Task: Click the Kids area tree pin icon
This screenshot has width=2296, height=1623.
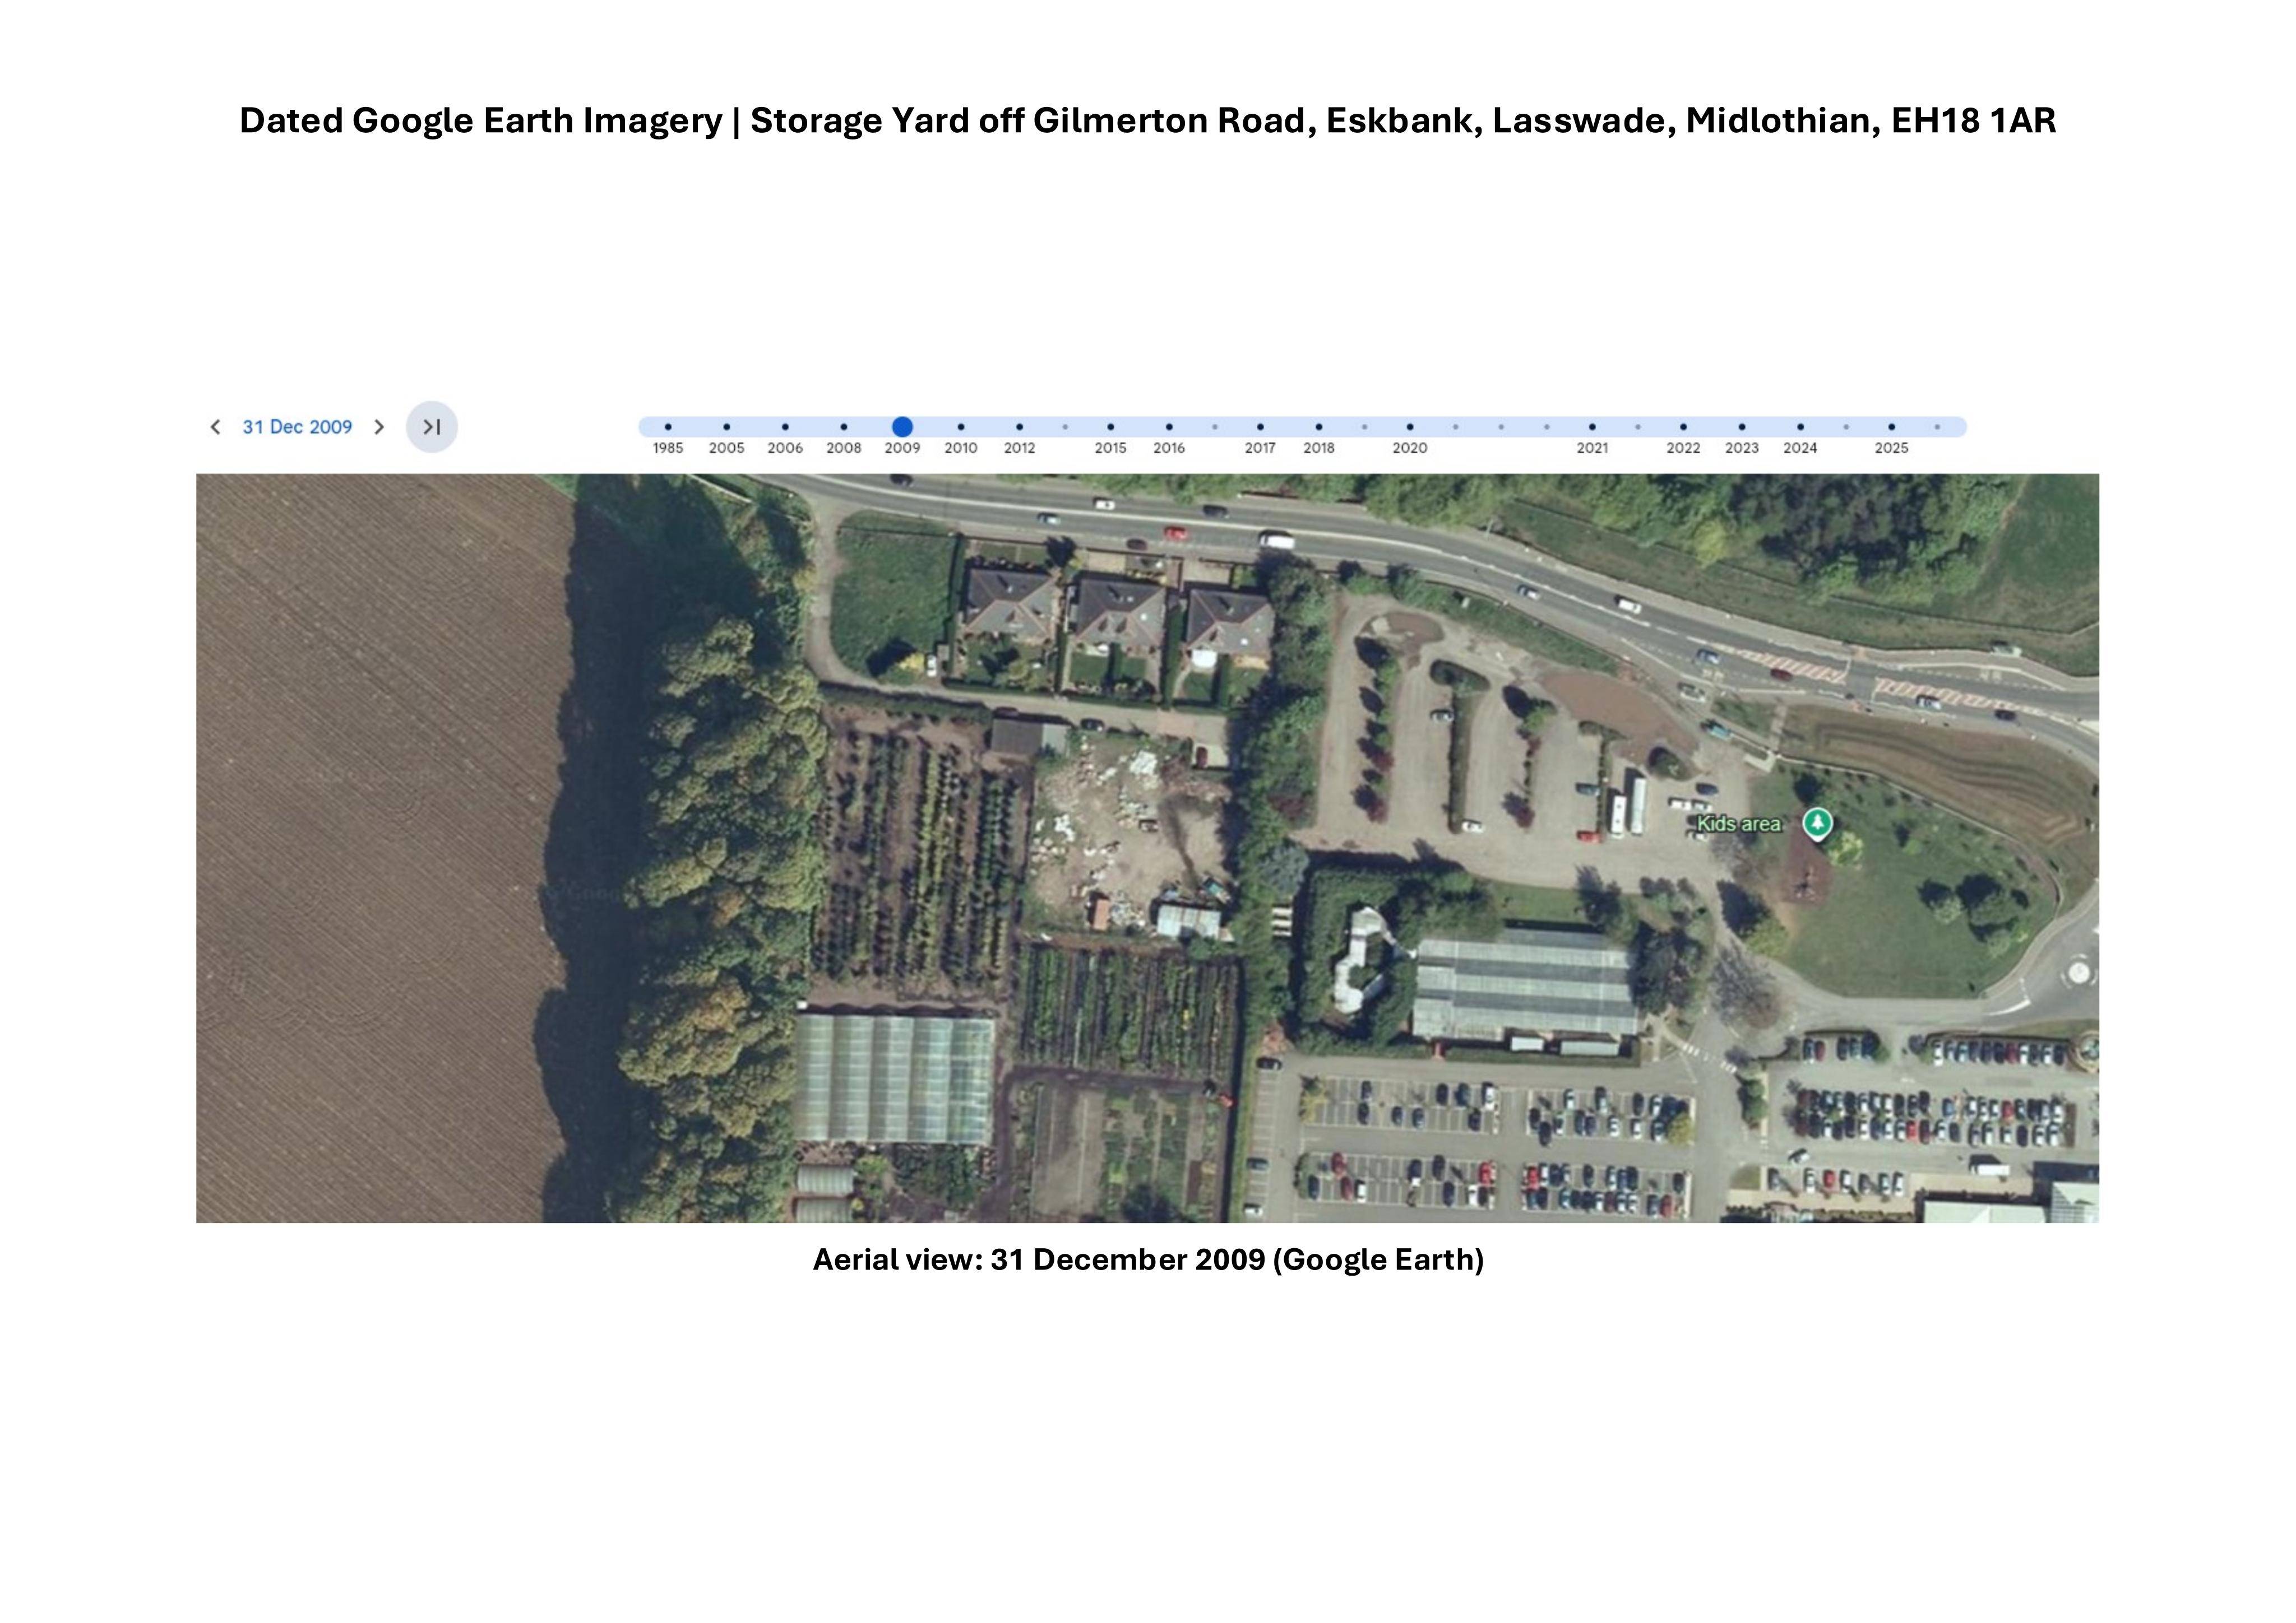Action: pos(1817,825)
